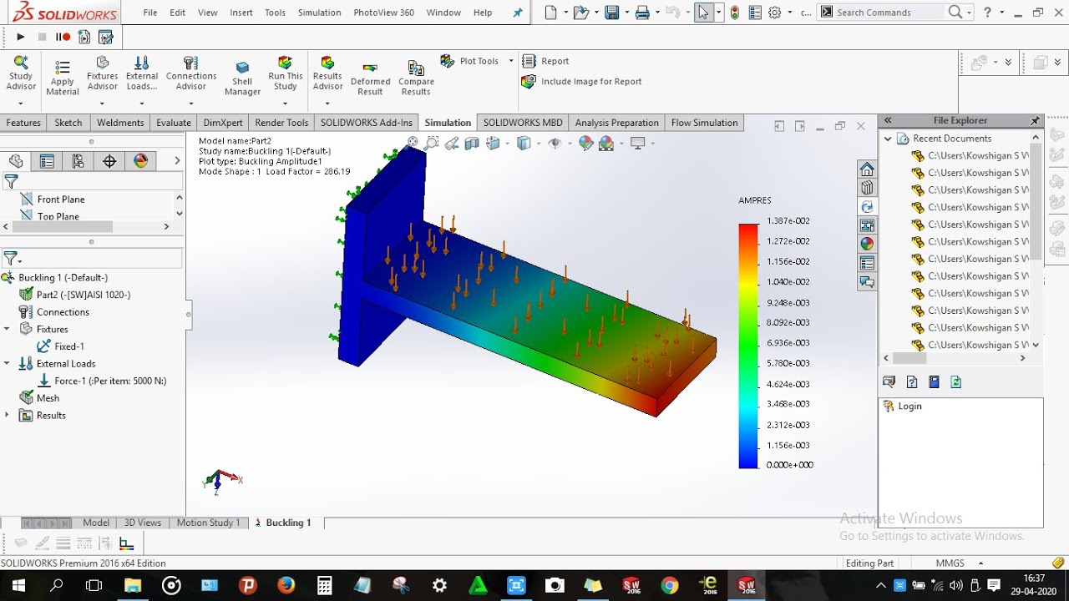Open Design Library in task pane
The image size is (1069, 601).
pos(867,188)
